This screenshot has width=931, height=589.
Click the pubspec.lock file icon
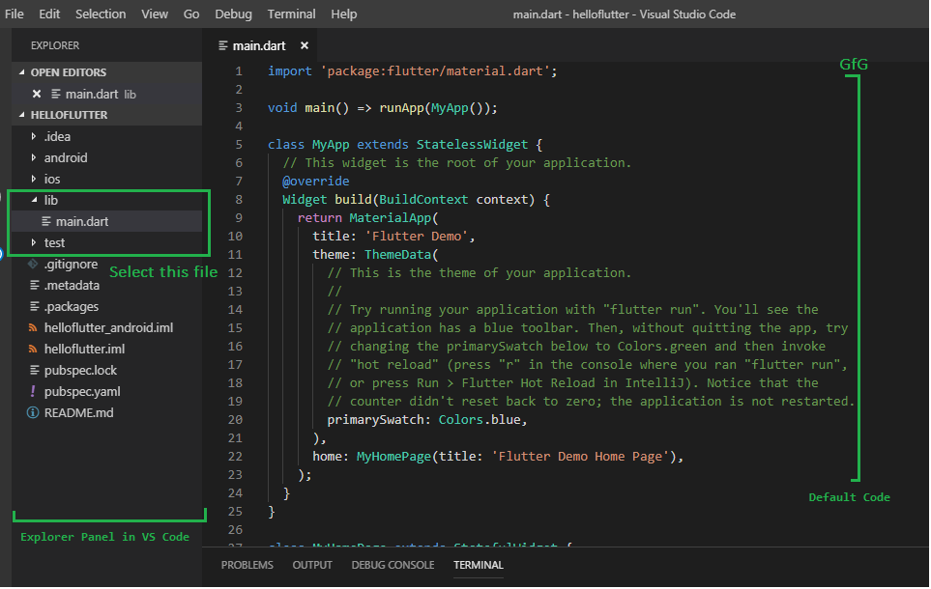tap(33, 370)
